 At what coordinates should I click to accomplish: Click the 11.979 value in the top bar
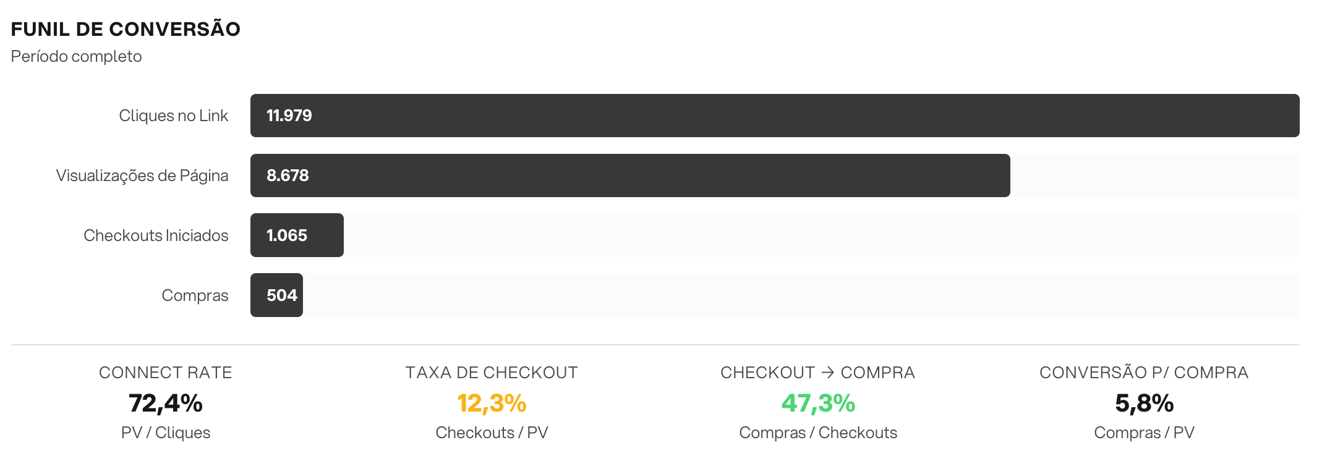click(x=289, y=116)
